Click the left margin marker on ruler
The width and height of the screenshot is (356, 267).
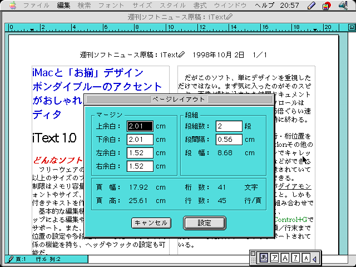coord(32,29)
